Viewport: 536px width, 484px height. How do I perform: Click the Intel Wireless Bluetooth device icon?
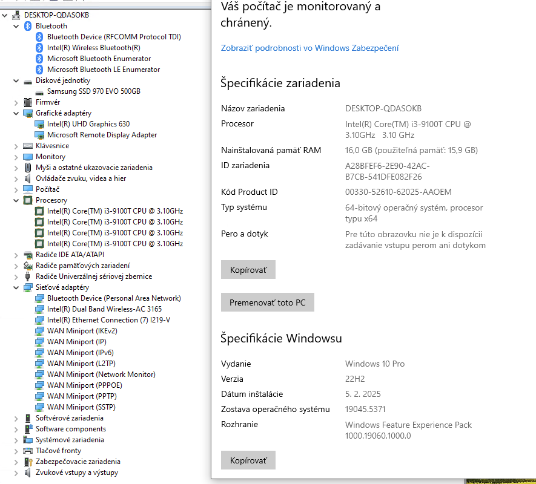click(x=39, y=48)
